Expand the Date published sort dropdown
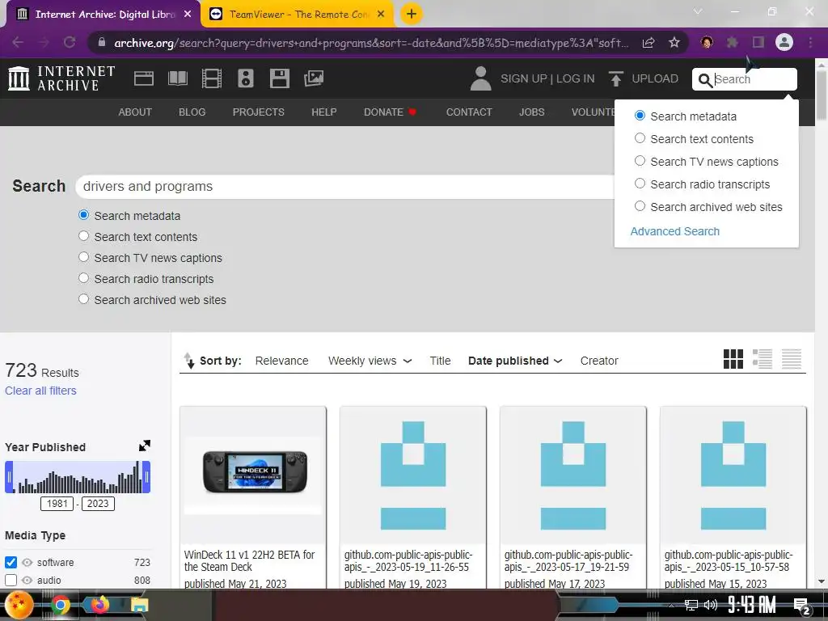This screenshot has width=828, height=621. point(558,361)
